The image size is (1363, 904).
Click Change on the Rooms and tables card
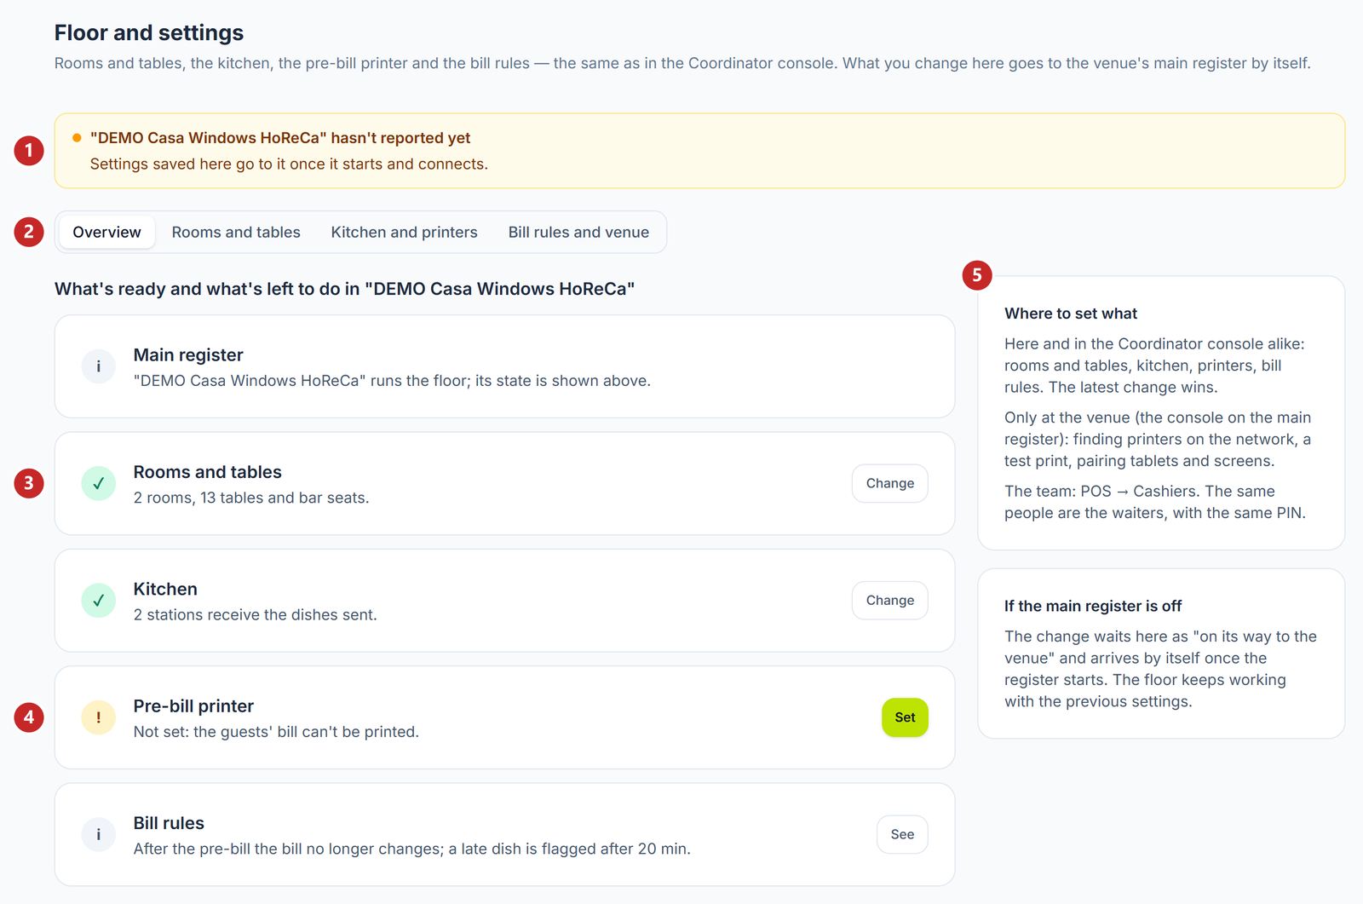click(x=890, y=483)
